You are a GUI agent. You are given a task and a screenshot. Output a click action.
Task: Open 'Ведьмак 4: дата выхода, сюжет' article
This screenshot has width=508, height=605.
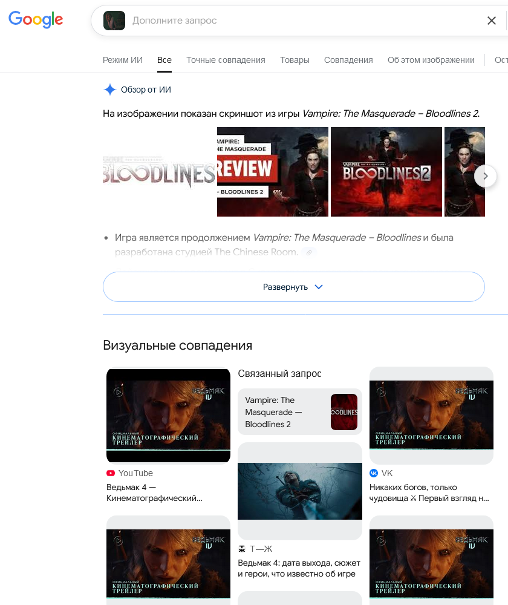pyautogui.click(x=299, y=568)
